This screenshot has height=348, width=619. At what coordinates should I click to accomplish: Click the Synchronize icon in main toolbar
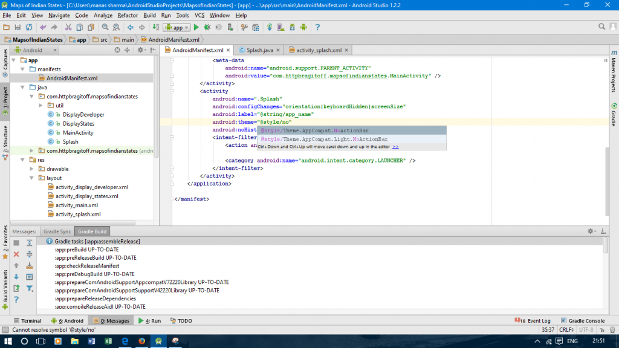[29, 27]
